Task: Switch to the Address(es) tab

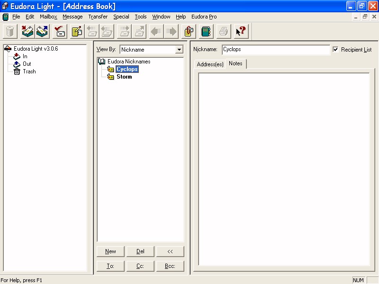Action: point(210,64)
